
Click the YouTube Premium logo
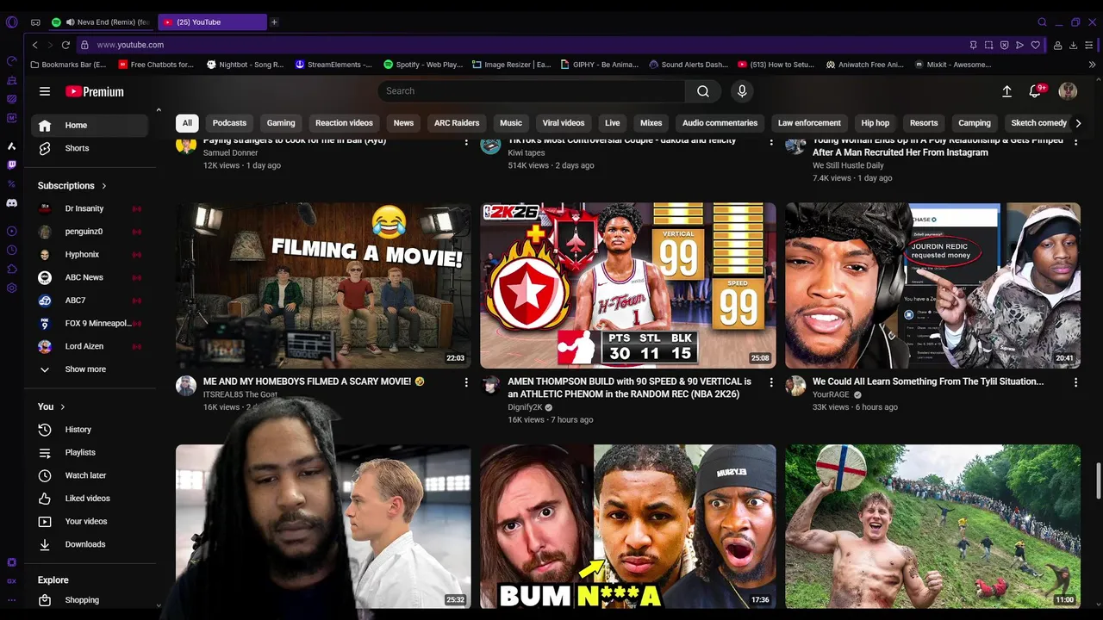point(95,91)
